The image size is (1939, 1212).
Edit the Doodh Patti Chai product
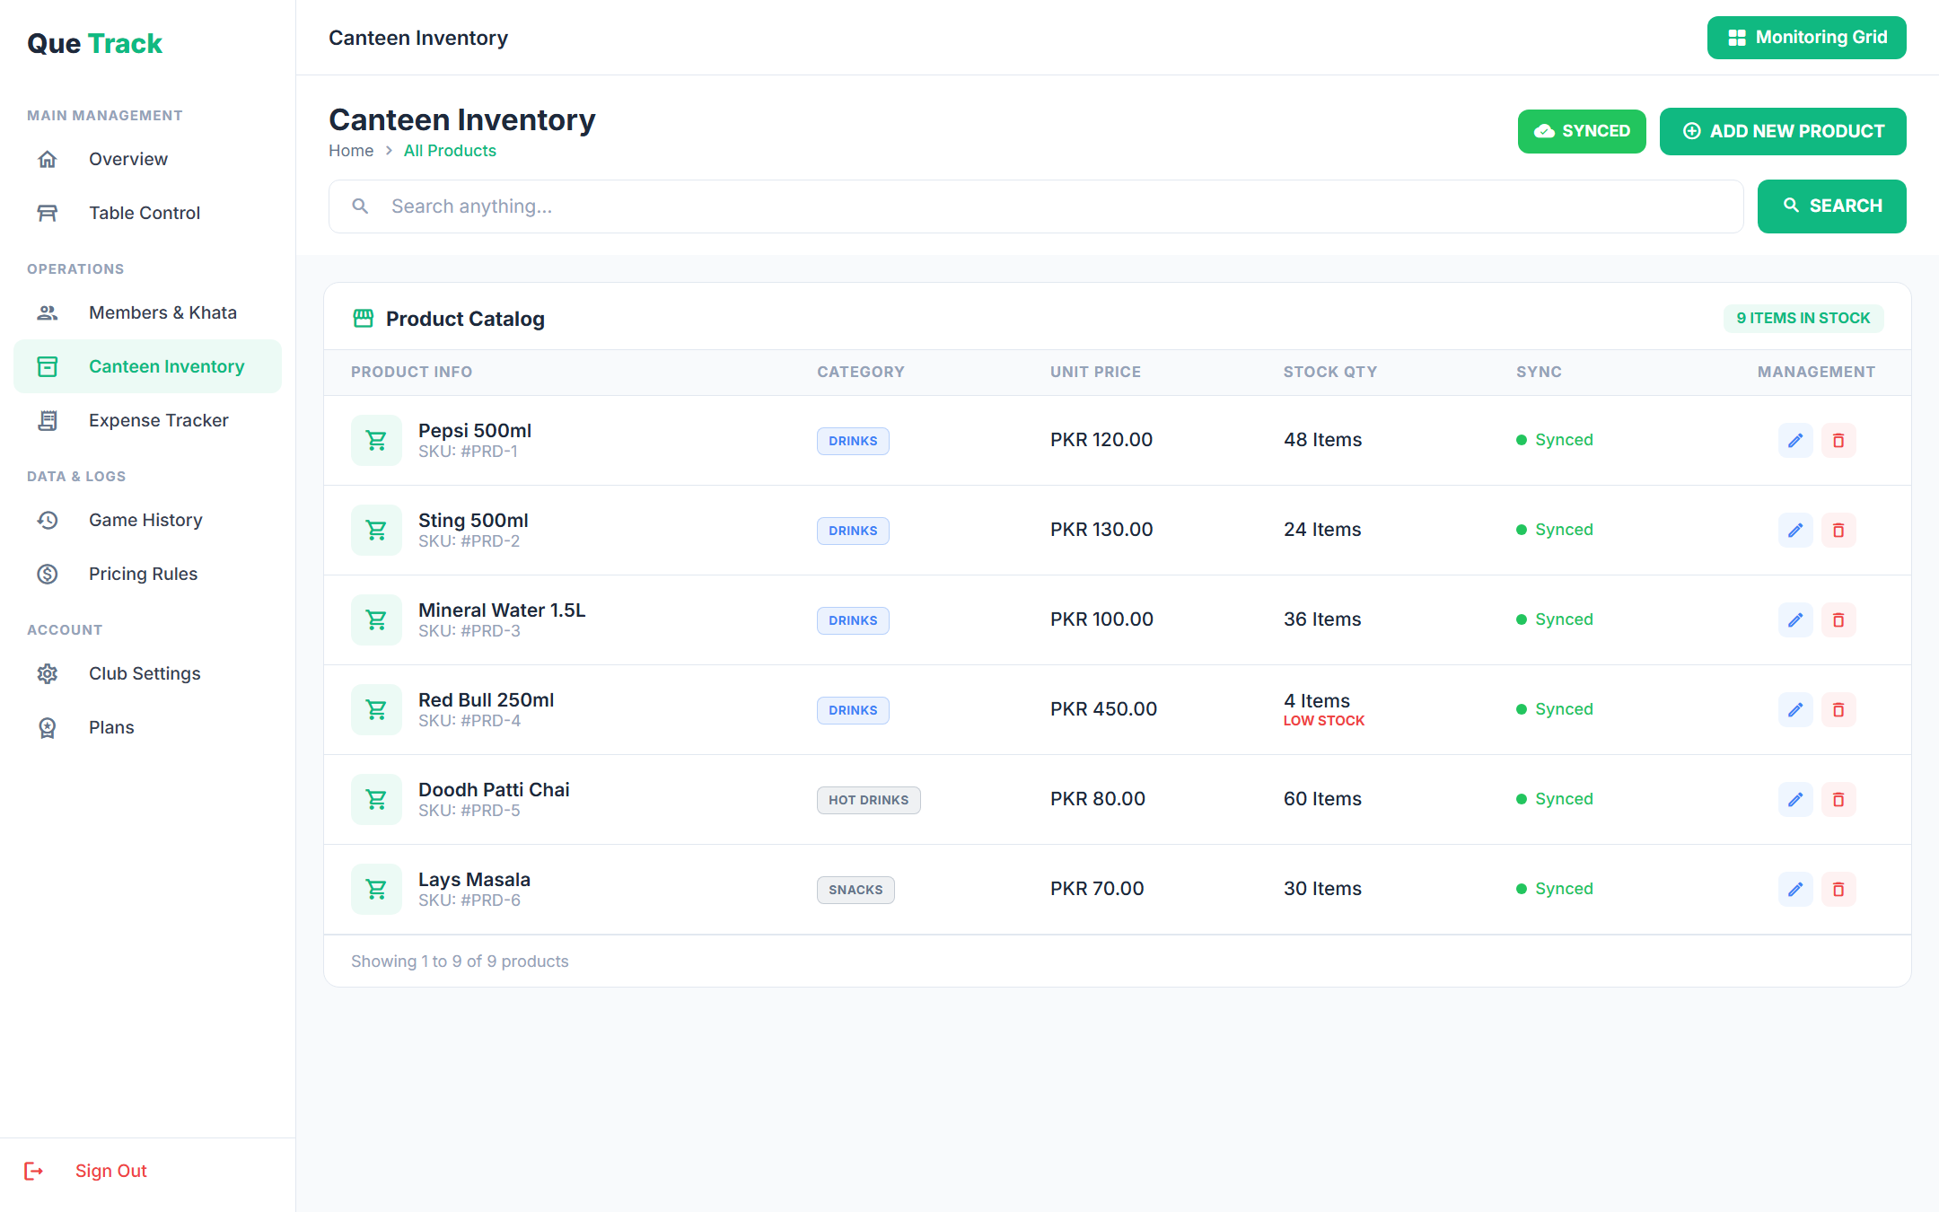point(1795,799)
